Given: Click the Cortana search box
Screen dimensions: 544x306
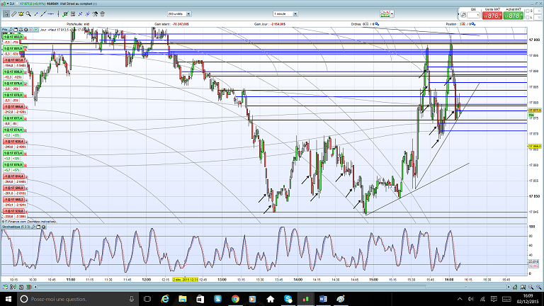Looking at the screenshot, I should pos(78,299).
